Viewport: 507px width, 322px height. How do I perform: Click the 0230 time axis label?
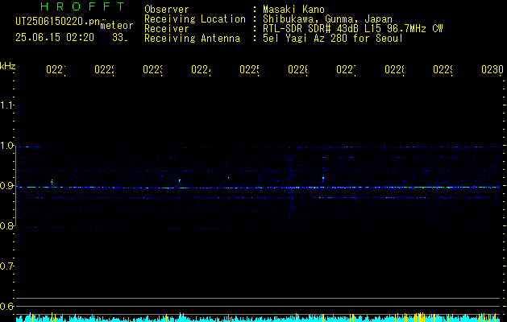492,69
